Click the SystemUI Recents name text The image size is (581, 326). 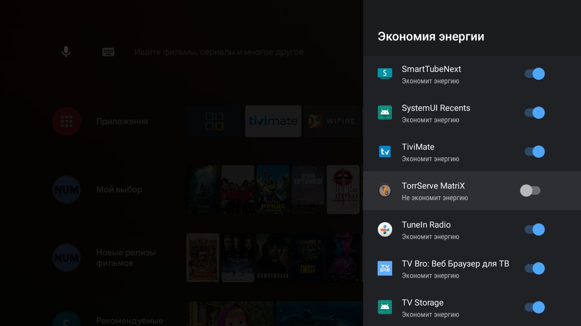click(436, 108)
